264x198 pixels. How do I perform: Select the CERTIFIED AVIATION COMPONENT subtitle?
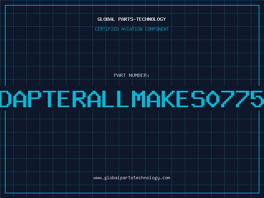(132, 29)
